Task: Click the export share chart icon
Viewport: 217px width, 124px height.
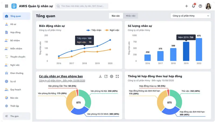Action: pyautogui.click(x=106, y=76)
